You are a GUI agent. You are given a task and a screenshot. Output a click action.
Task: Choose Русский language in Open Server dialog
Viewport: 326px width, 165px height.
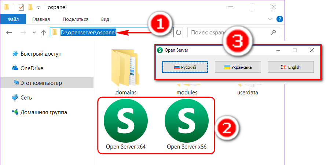pos(185,67)
